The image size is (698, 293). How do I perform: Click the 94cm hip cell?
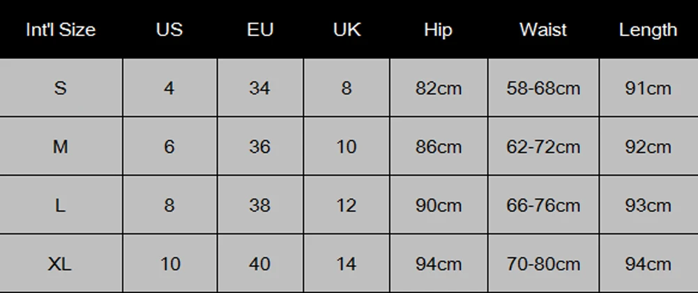438,264
